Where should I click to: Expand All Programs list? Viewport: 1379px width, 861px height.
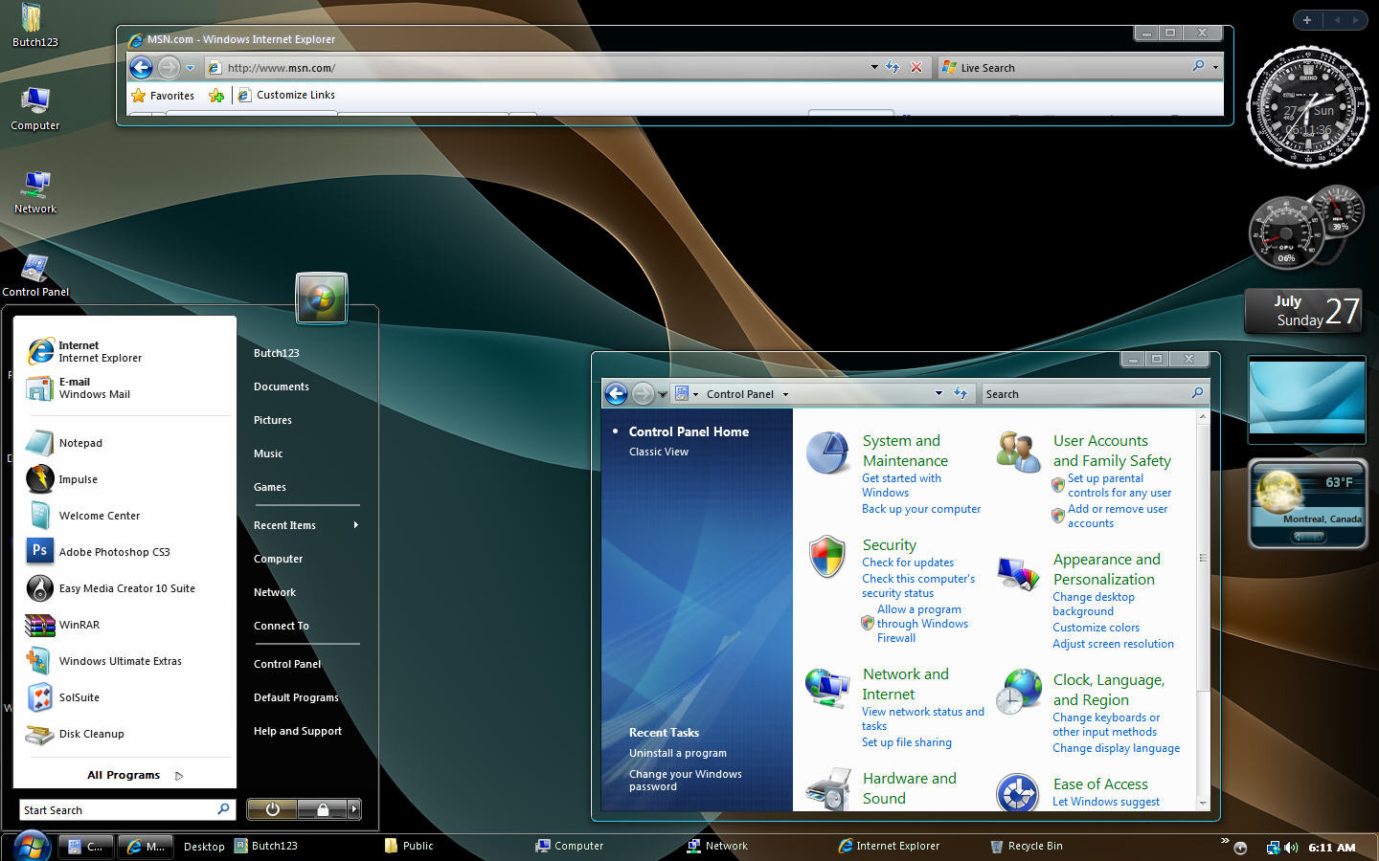pos(134,775)
